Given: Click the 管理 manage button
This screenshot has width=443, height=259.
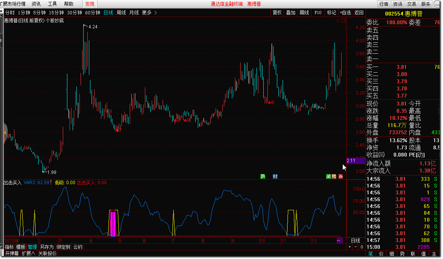Looking at the screenshot, I should click(32, 247).
